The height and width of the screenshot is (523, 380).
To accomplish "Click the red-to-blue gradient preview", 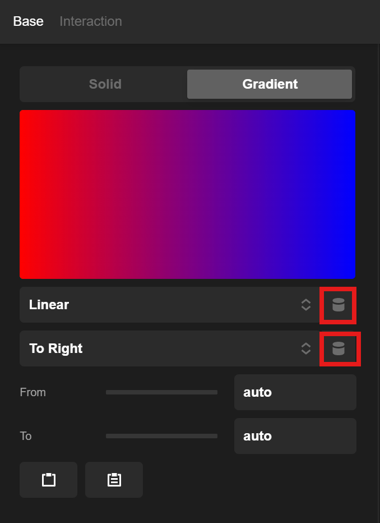I will coord(188,195).
